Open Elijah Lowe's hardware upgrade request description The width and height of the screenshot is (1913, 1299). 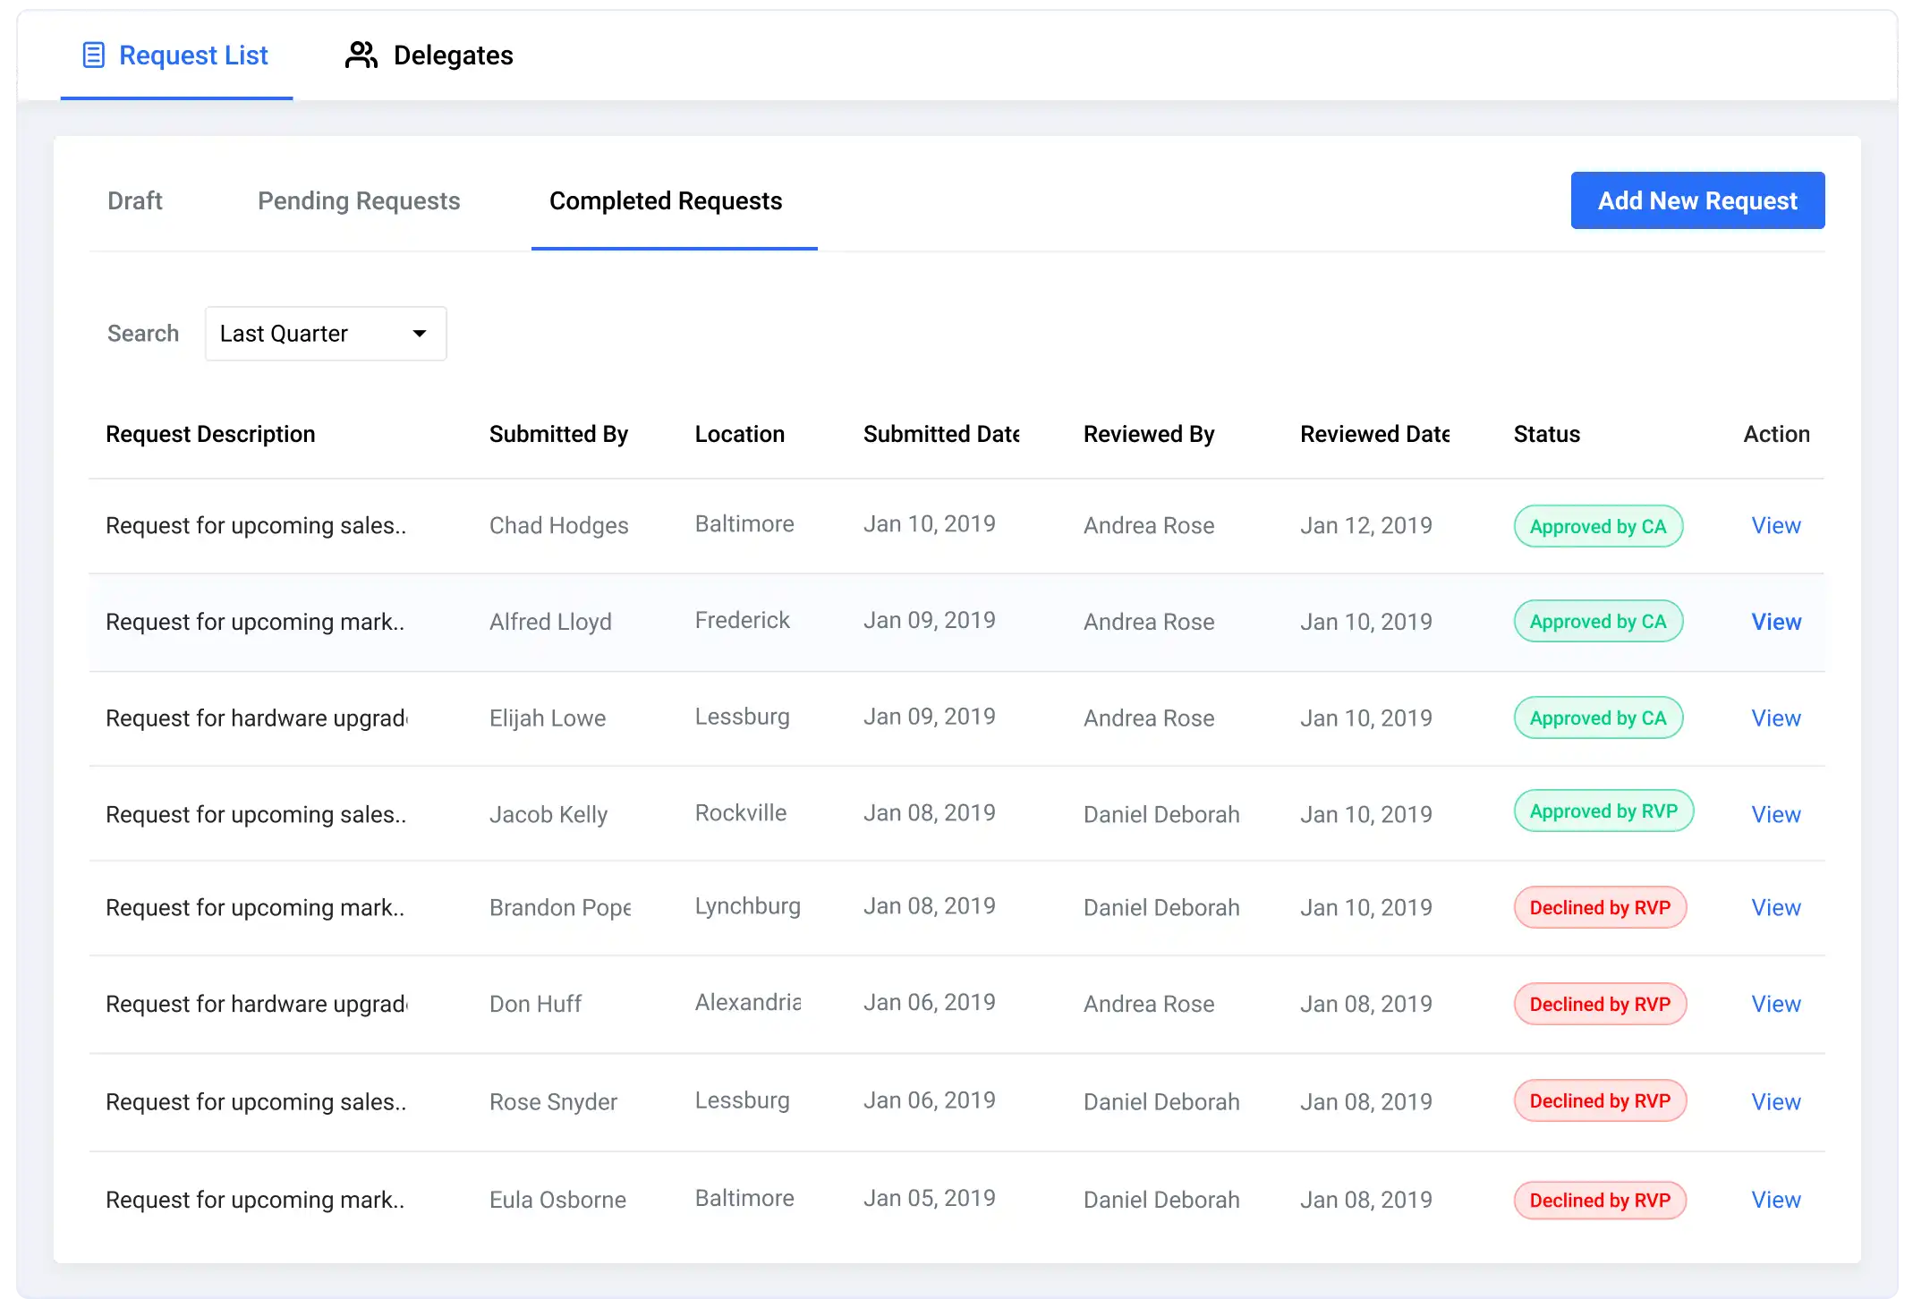pos(257,718)
